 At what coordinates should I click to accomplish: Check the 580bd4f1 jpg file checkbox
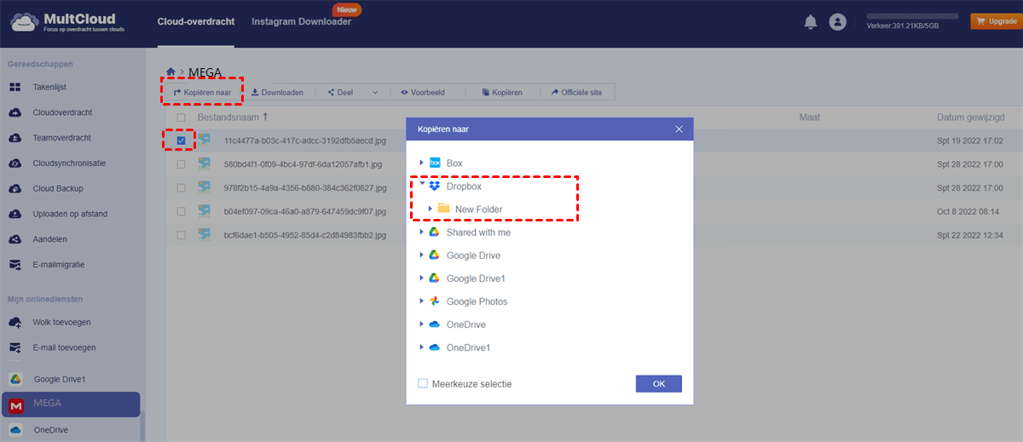tap(181, 164)
